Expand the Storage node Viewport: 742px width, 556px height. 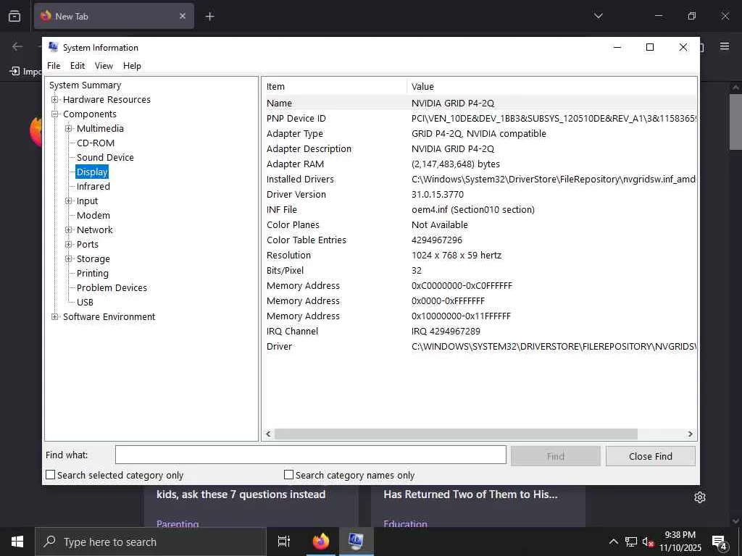coord(69,258)
